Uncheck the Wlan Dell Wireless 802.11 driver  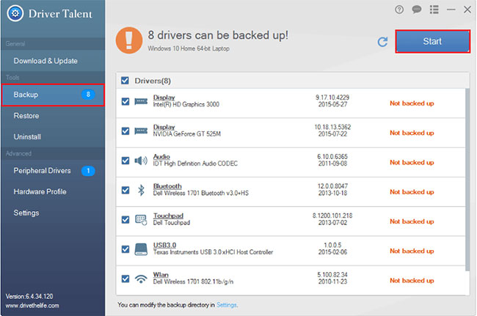tap(125, 279)
